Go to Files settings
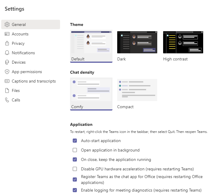212x196 pixels. [x=31, y=90]
